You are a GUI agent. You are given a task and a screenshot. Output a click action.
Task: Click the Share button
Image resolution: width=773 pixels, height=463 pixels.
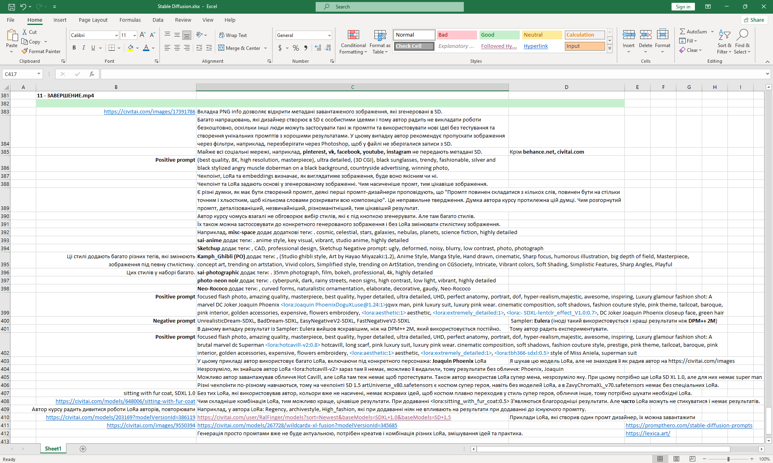click(x=754, y=20)
